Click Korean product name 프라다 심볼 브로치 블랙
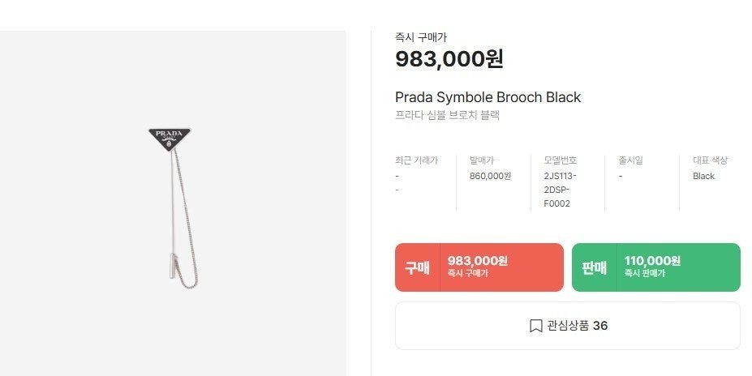The height and width of the screenshot is (376, 752). coord(447,115)
